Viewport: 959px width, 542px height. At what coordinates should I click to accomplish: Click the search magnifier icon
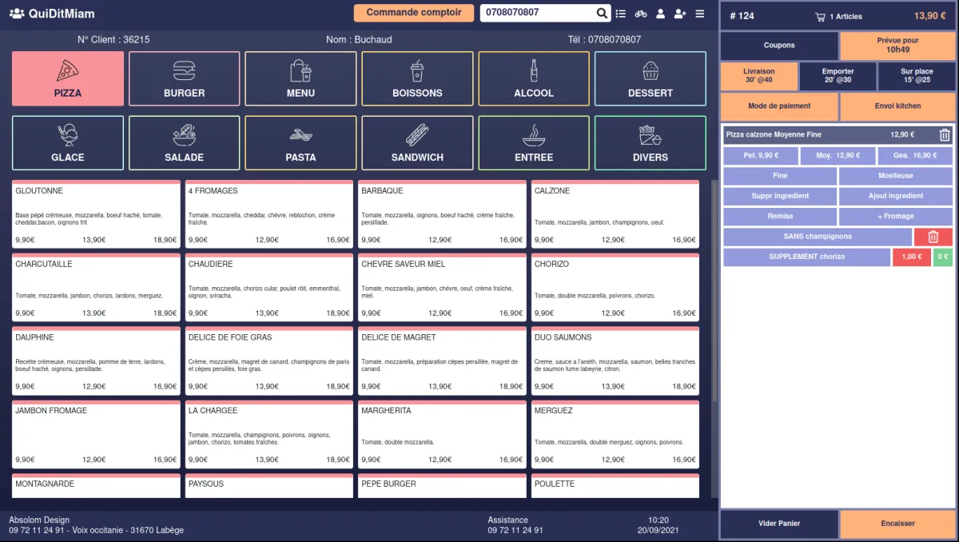coord(603,13)
